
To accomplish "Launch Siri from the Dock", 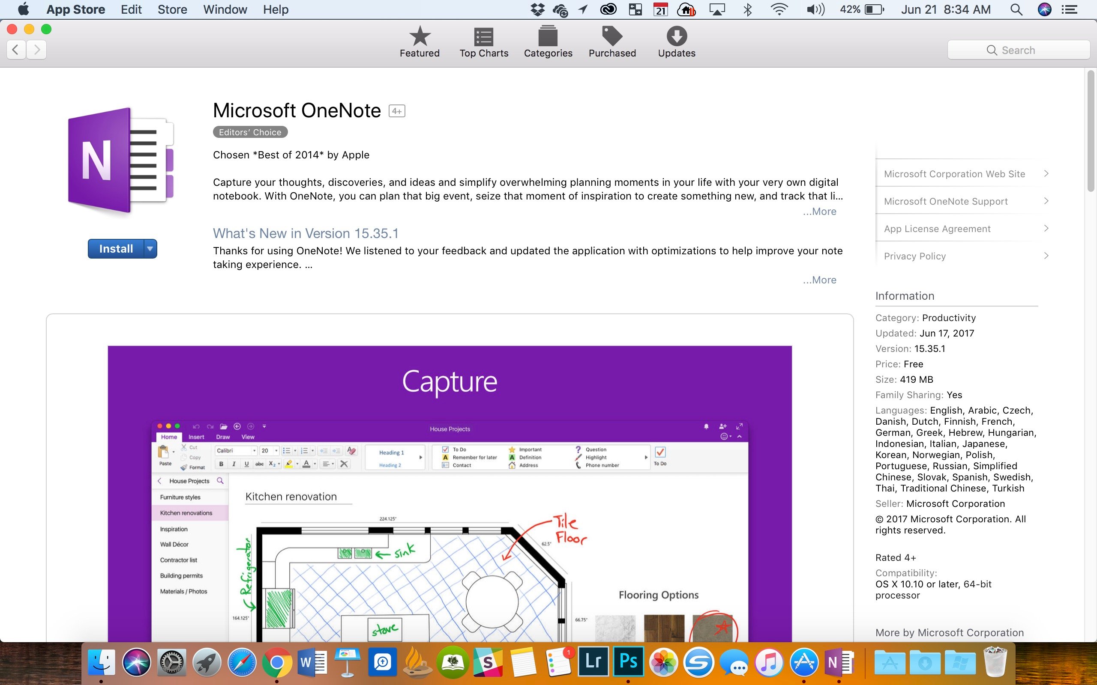I will pyautogui.click(x=136, y=662).
